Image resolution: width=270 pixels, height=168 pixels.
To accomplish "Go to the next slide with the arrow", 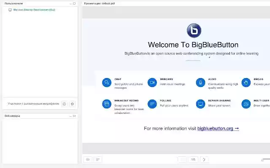I will click(x=204, y=160).
